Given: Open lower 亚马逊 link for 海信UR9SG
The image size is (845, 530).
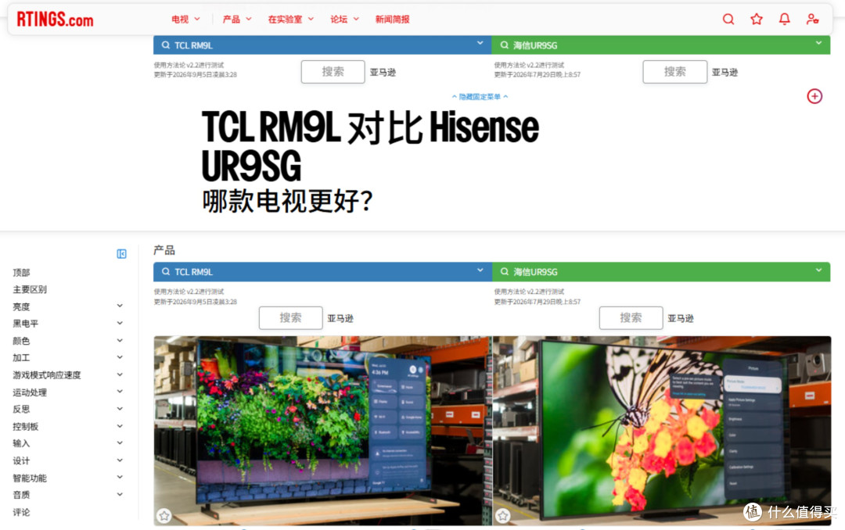Looking at the screenshot, I should [681, 318].
